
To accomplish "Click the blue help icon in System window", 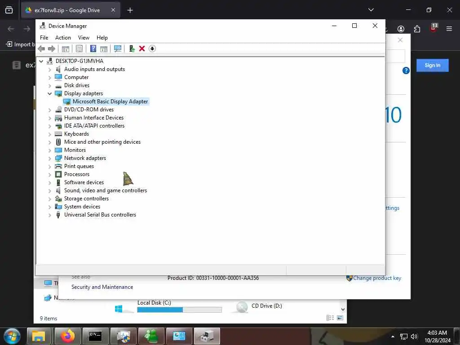I will [406, 71].
